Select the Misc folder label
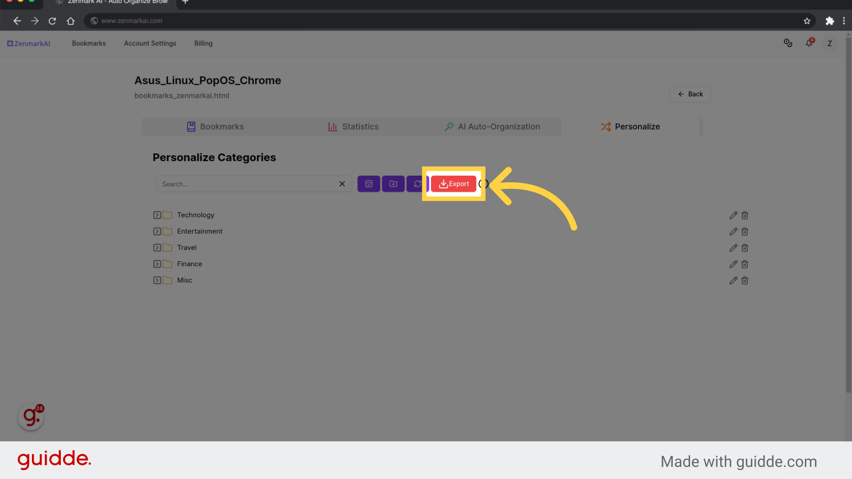852x479 pixels. pos(185,280)
